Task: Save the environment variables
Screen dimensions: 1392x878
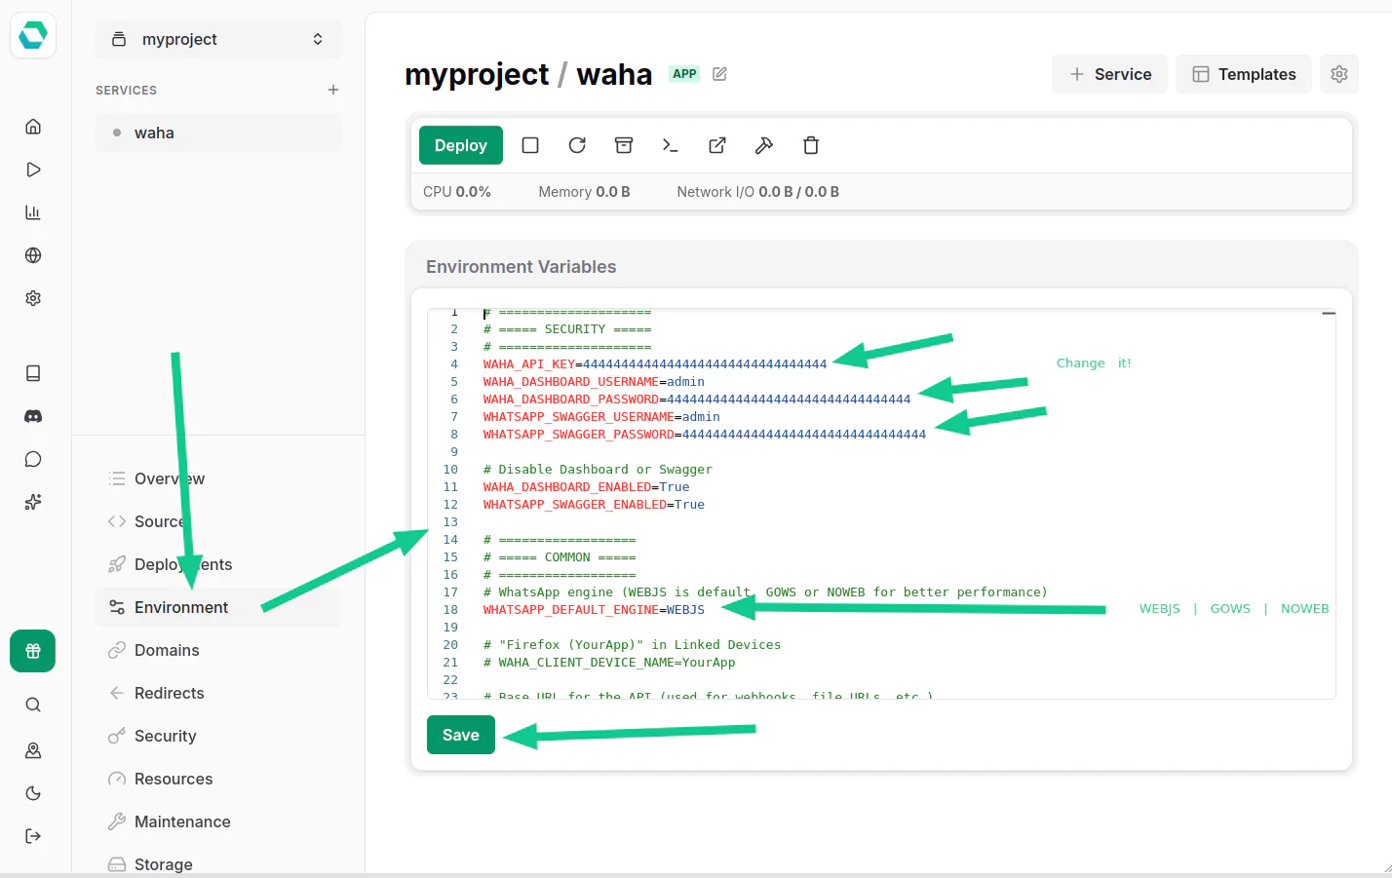Action: click(x=460, y=735)
